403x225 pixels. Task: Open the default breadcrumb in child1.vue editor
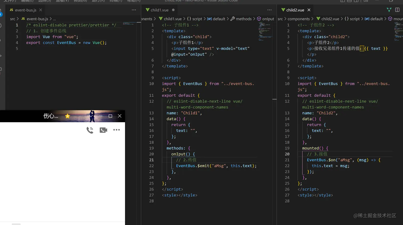pyautogui.click(x=216, y=19)
